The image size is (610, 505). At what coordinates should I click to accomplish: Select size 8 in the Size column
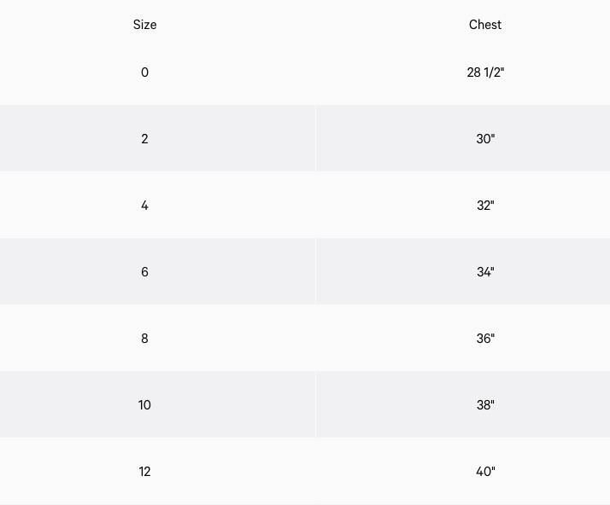(x=144, y=339)
